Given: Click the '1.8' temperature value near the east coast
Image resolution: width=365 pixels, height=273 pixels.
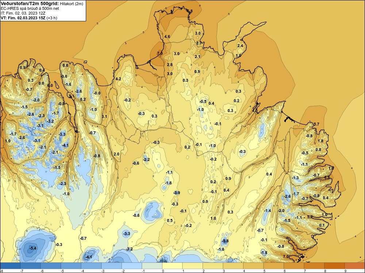Looking at the screenshot, I should pos(320,141).
